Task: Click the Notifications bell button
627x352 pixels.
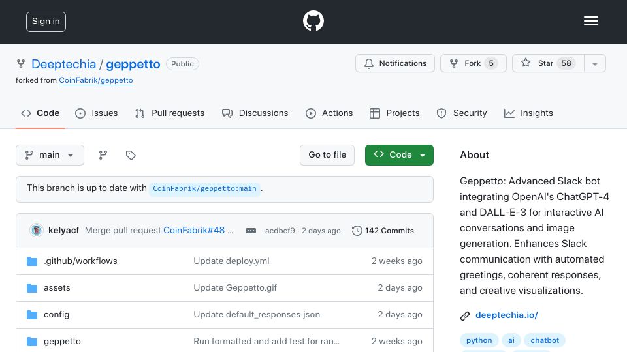Action: click(395, 63)
